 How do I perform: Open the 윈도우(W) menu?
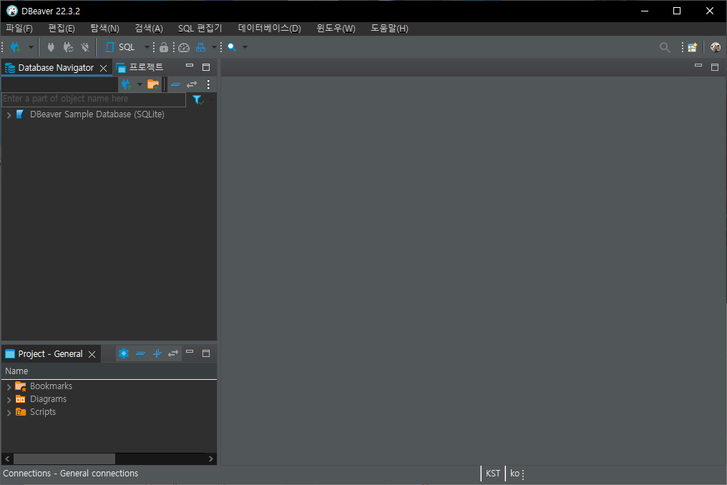[x=336, y=29]
